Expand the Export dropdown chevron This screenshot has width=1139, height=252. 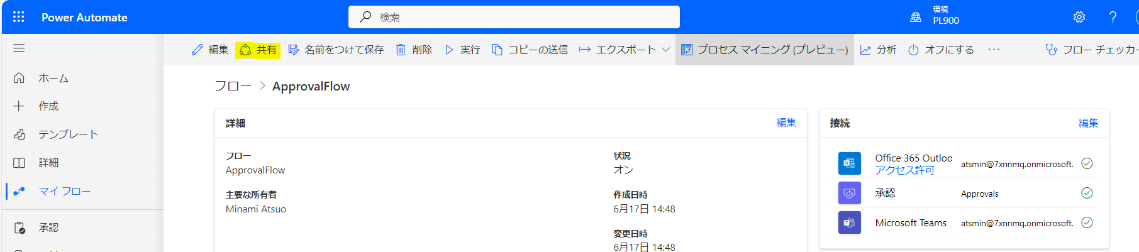[x=665, y=50]
